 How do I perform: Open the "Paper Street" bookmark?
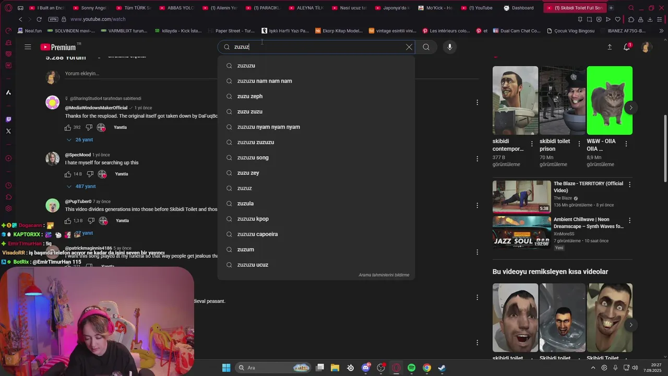[231, 31]
